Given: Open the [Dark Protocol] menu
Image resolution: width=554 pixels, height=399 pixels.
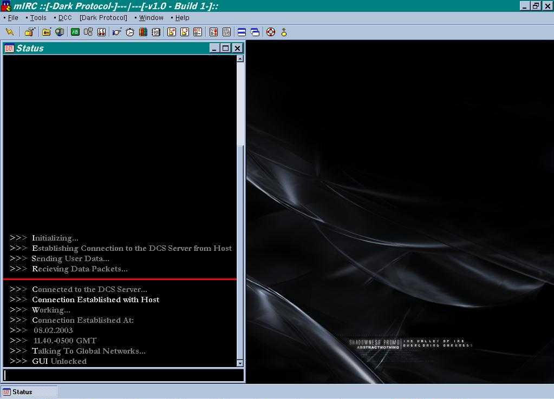Looking at the screenshot, I should [103, 17].
